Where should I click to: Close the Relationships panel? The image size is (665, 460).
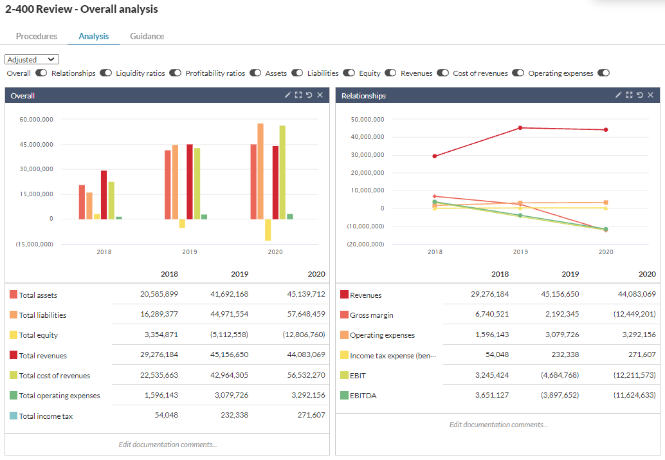click(650, 95)
